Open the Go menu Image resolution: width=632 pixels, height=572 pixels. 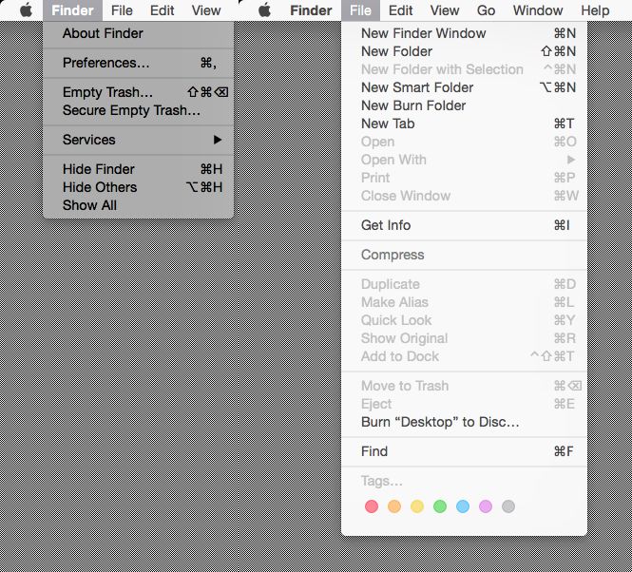[x=486, y=10]
